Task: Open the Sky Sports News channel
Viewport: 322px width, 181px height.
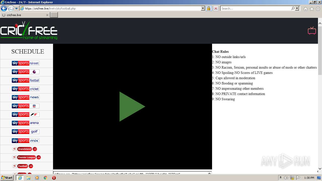Action: point(26,98)
